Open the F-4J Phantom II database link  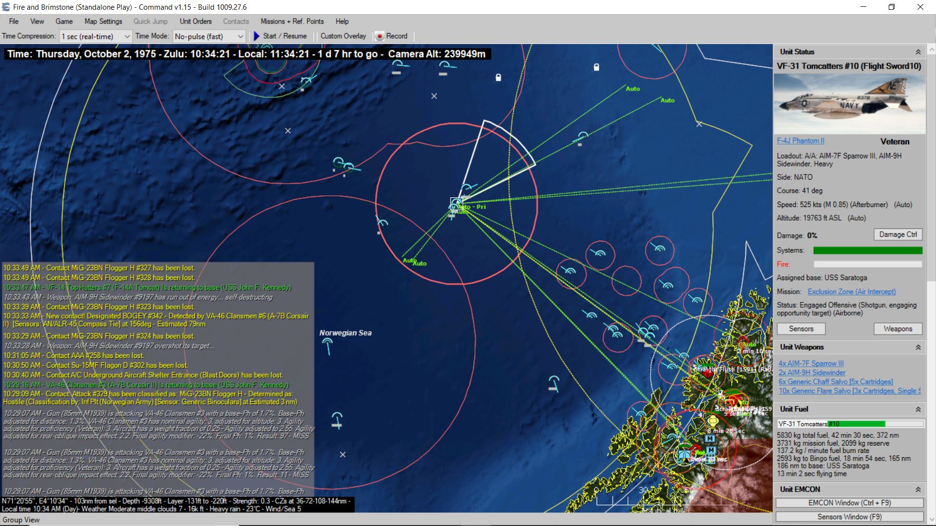pyautogui.click(x=800, y=141)
